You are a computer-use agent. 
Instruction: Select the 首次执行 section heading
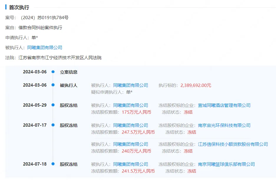pos(19,7)
